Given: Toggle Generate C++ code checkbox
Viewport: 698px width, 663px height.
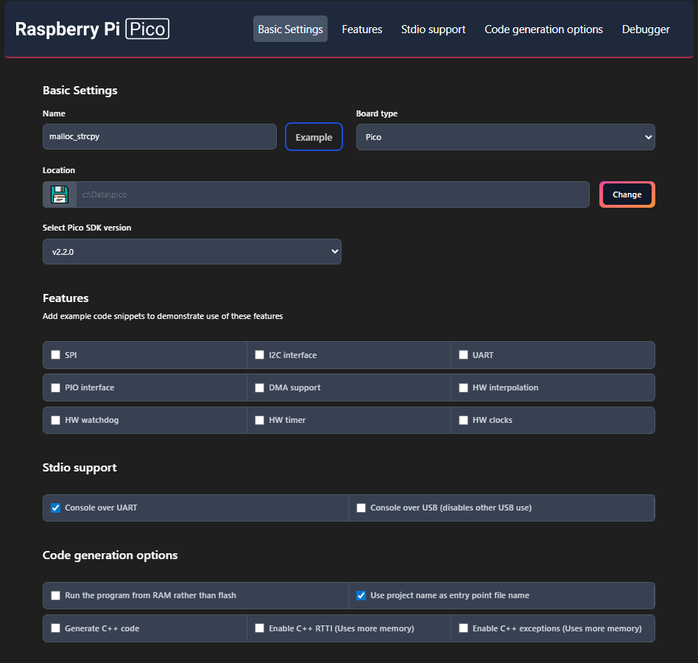Looking at the screenshot, I should 56,628.
